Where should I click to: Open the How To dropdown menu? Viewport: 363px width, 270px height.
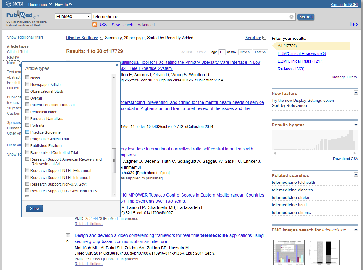(x=64, y=4)
